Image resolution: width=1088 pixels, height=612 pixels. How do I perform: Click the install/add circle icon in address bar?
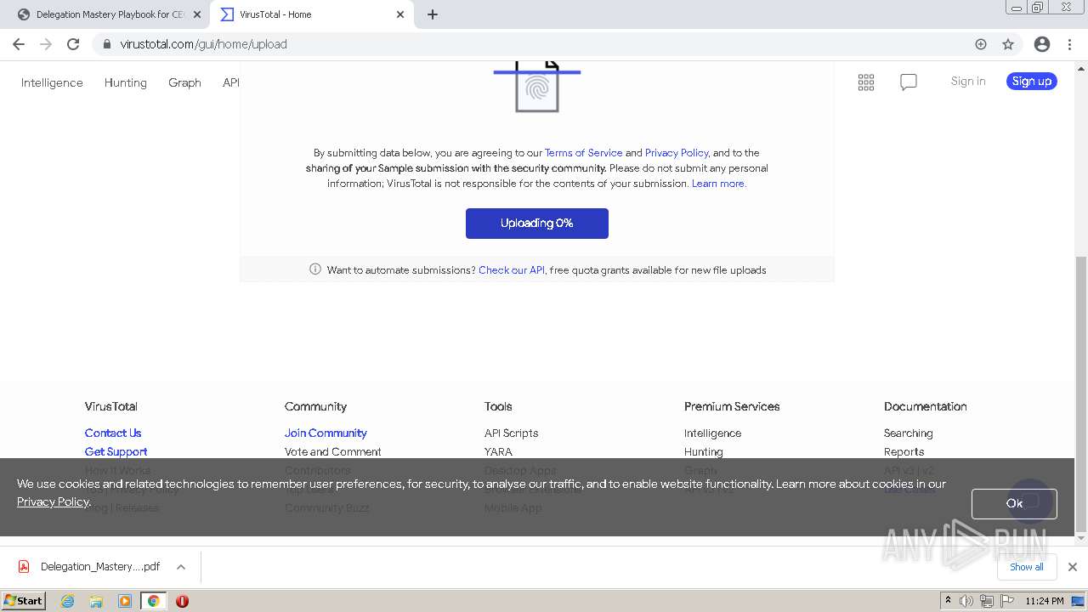[x=981, y=44]
